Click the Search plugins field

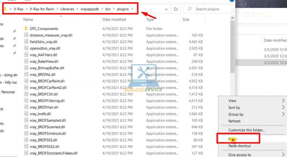click(x=208, y=9)
